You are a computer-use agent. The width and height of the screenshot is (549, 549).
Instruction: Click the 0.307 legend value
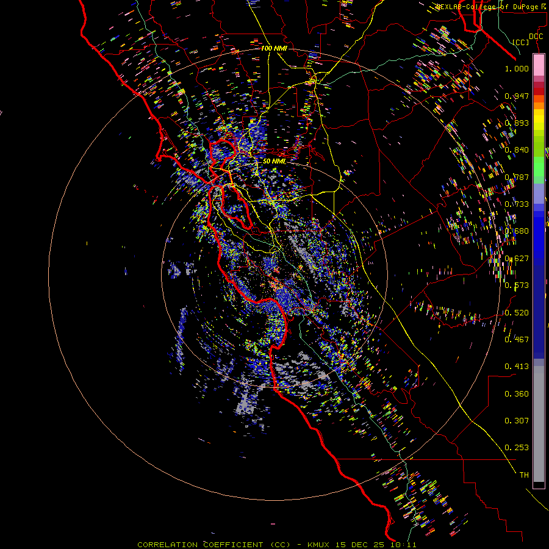pyautogui.click(x=517, y=421)
